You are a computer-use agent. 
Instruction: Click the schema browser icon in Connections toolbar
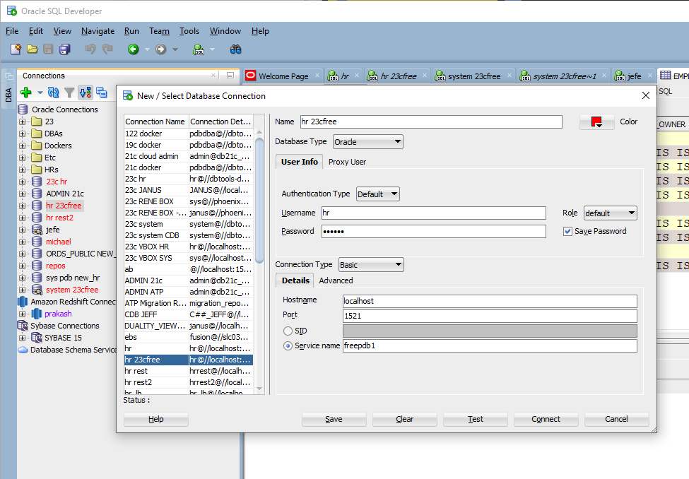click(x=86, y=93)
